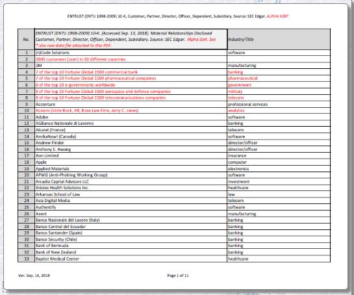Select 'AmikaNow! (Canada)' entry

coord(56,136)
